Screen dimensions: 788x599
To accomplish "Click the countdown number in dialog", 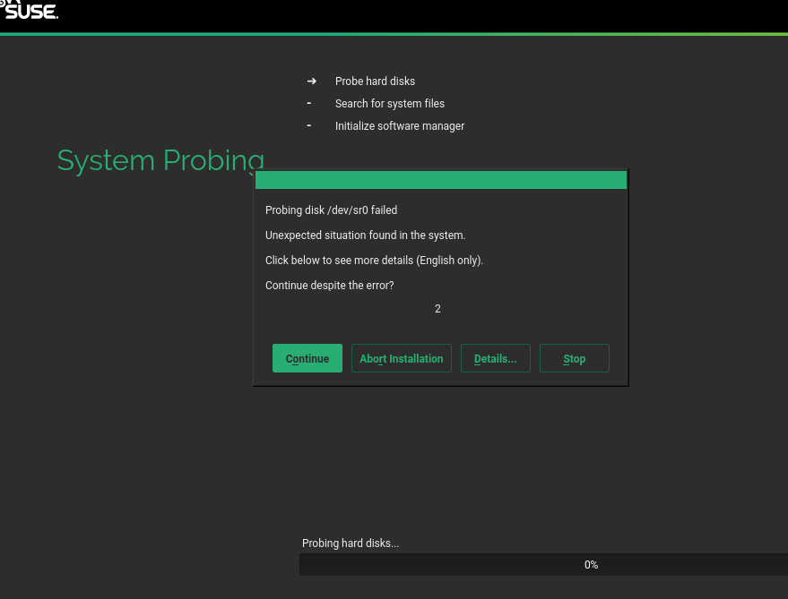I will (437, 309).
